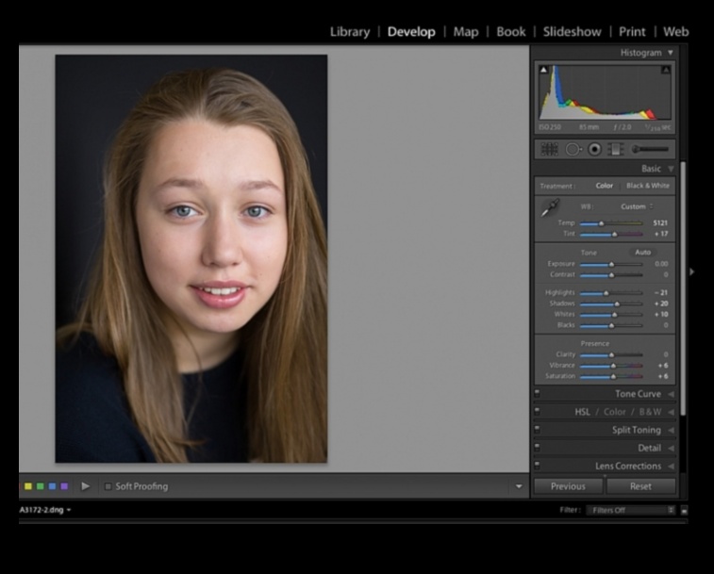Select the Spot Removal tool
The image size is (714, 574).
573,149
